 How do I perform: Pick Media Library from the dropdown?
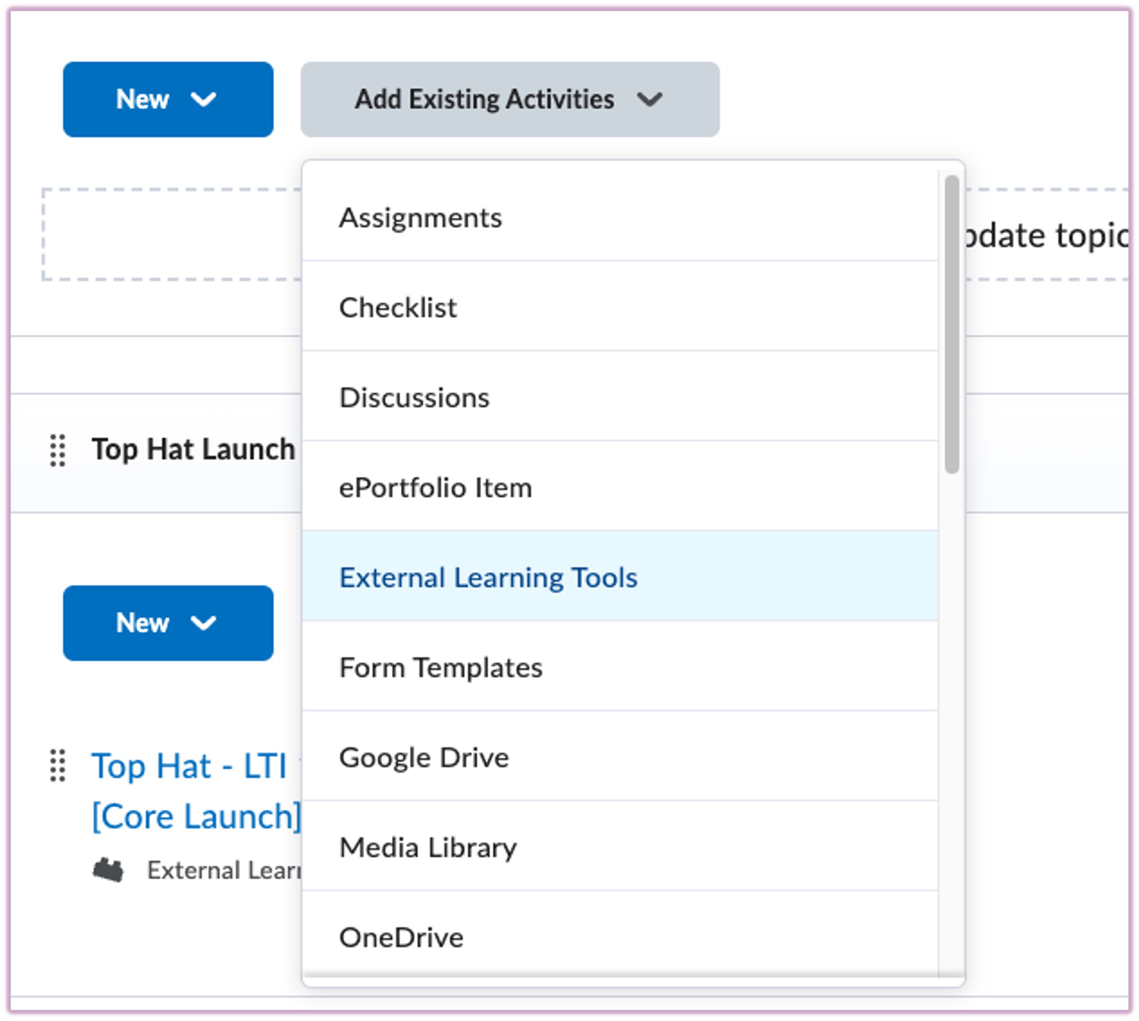click(x=428, y=847)
